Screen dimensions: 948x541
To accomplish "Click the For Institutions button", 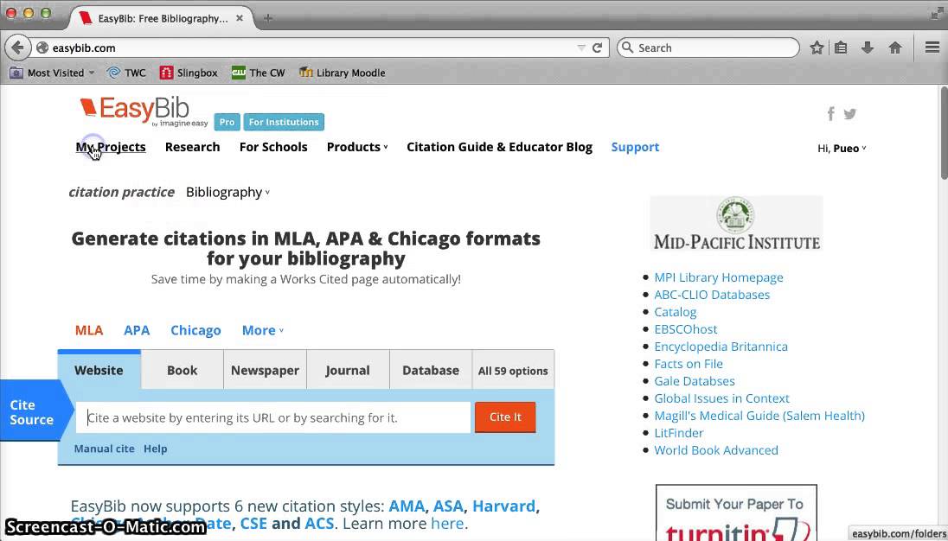I will (x=284, y=122).
